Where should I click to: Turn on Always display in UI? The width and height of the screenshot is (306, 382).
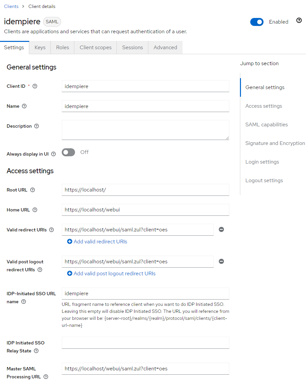click(68, 152)
